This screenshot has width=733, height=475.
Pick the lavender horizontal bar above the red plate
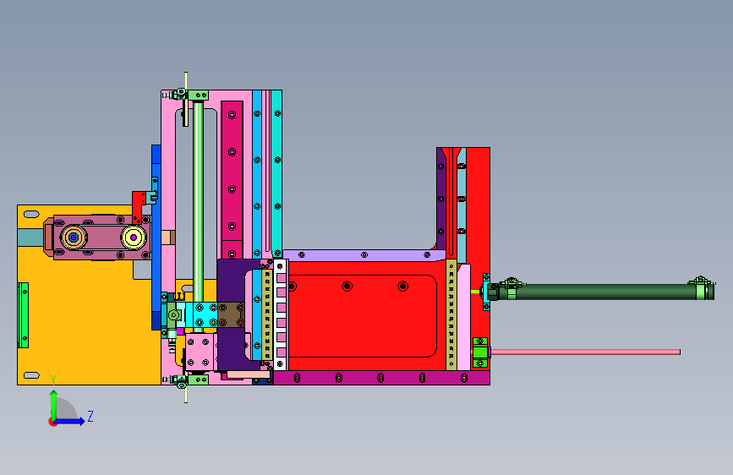[x=364, y=254]
